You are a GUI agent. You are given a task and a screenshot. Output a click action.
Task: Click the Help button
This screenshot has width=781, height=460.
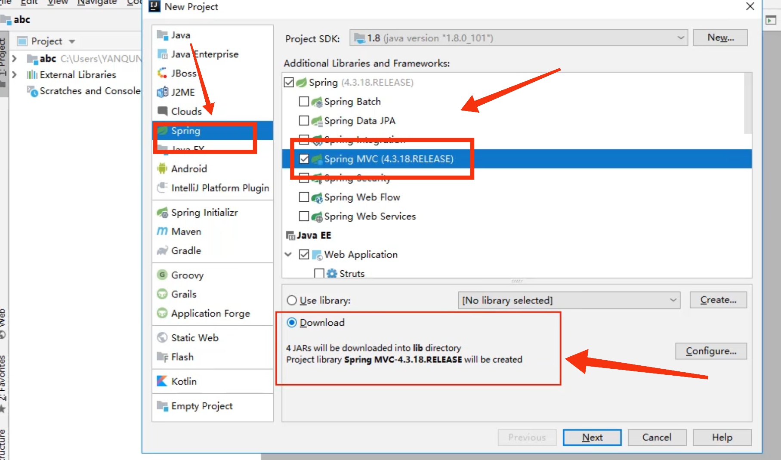(722, 437)
